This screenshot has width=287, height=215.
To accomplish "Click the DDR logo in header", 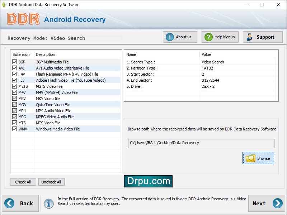I will coord(23,19).
